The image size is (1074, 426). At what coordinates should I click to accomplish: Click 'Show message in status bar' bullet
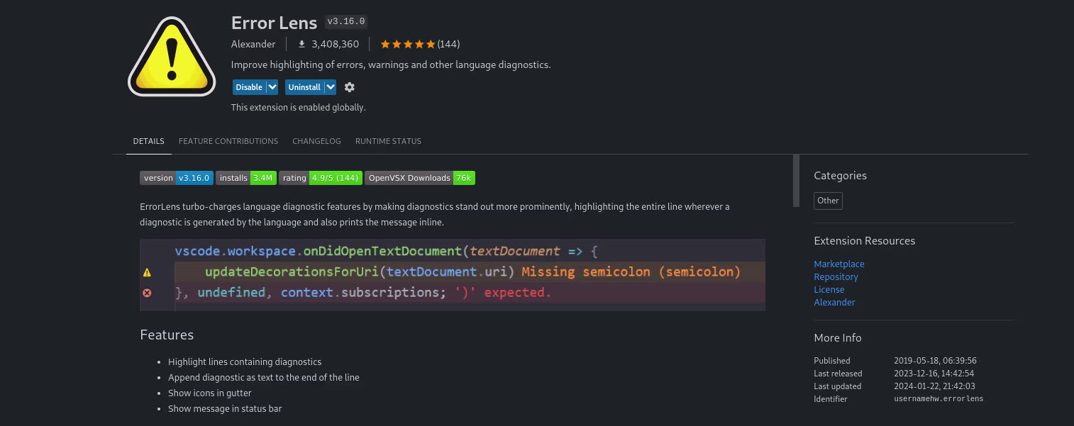click(225, 408)
